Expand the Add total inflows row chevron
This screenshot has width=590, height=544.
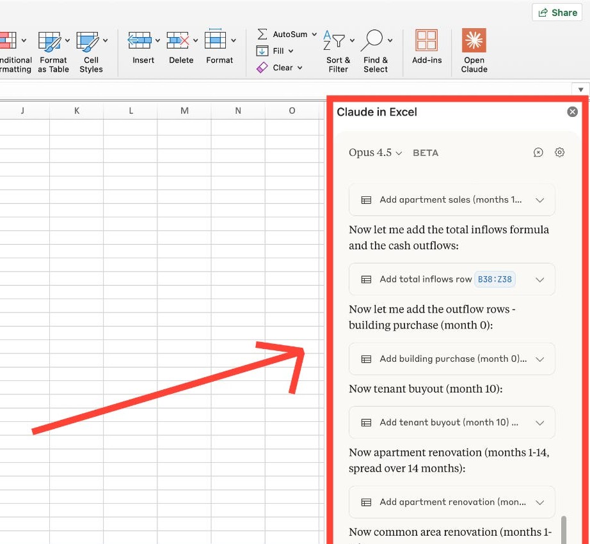click(x=540, y=280)
